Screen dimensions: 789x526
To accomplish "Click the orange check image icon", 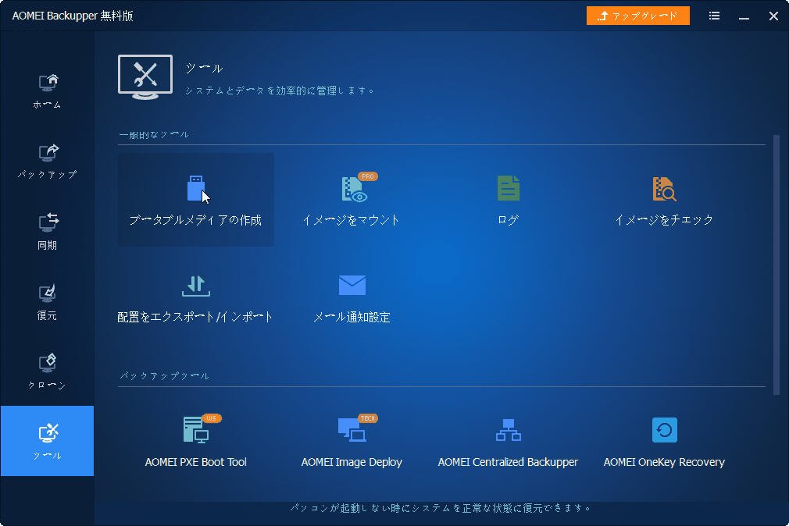I will [x=664, y=189].
